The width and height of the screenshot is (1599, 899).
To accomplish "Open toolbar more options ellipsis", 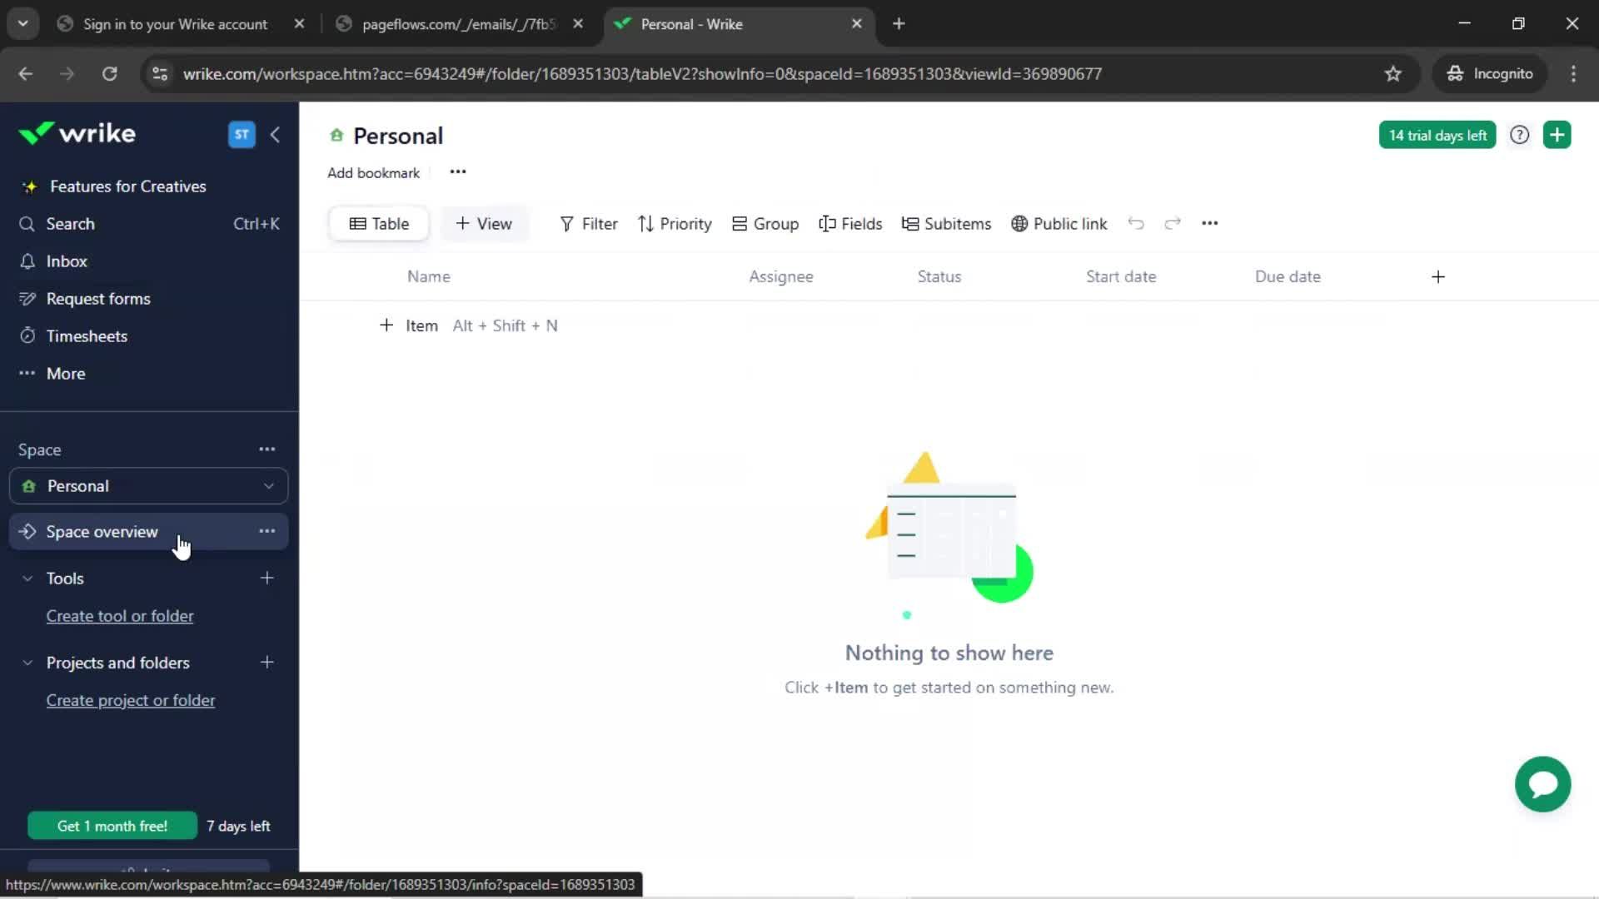I will tap(1210, 223).
